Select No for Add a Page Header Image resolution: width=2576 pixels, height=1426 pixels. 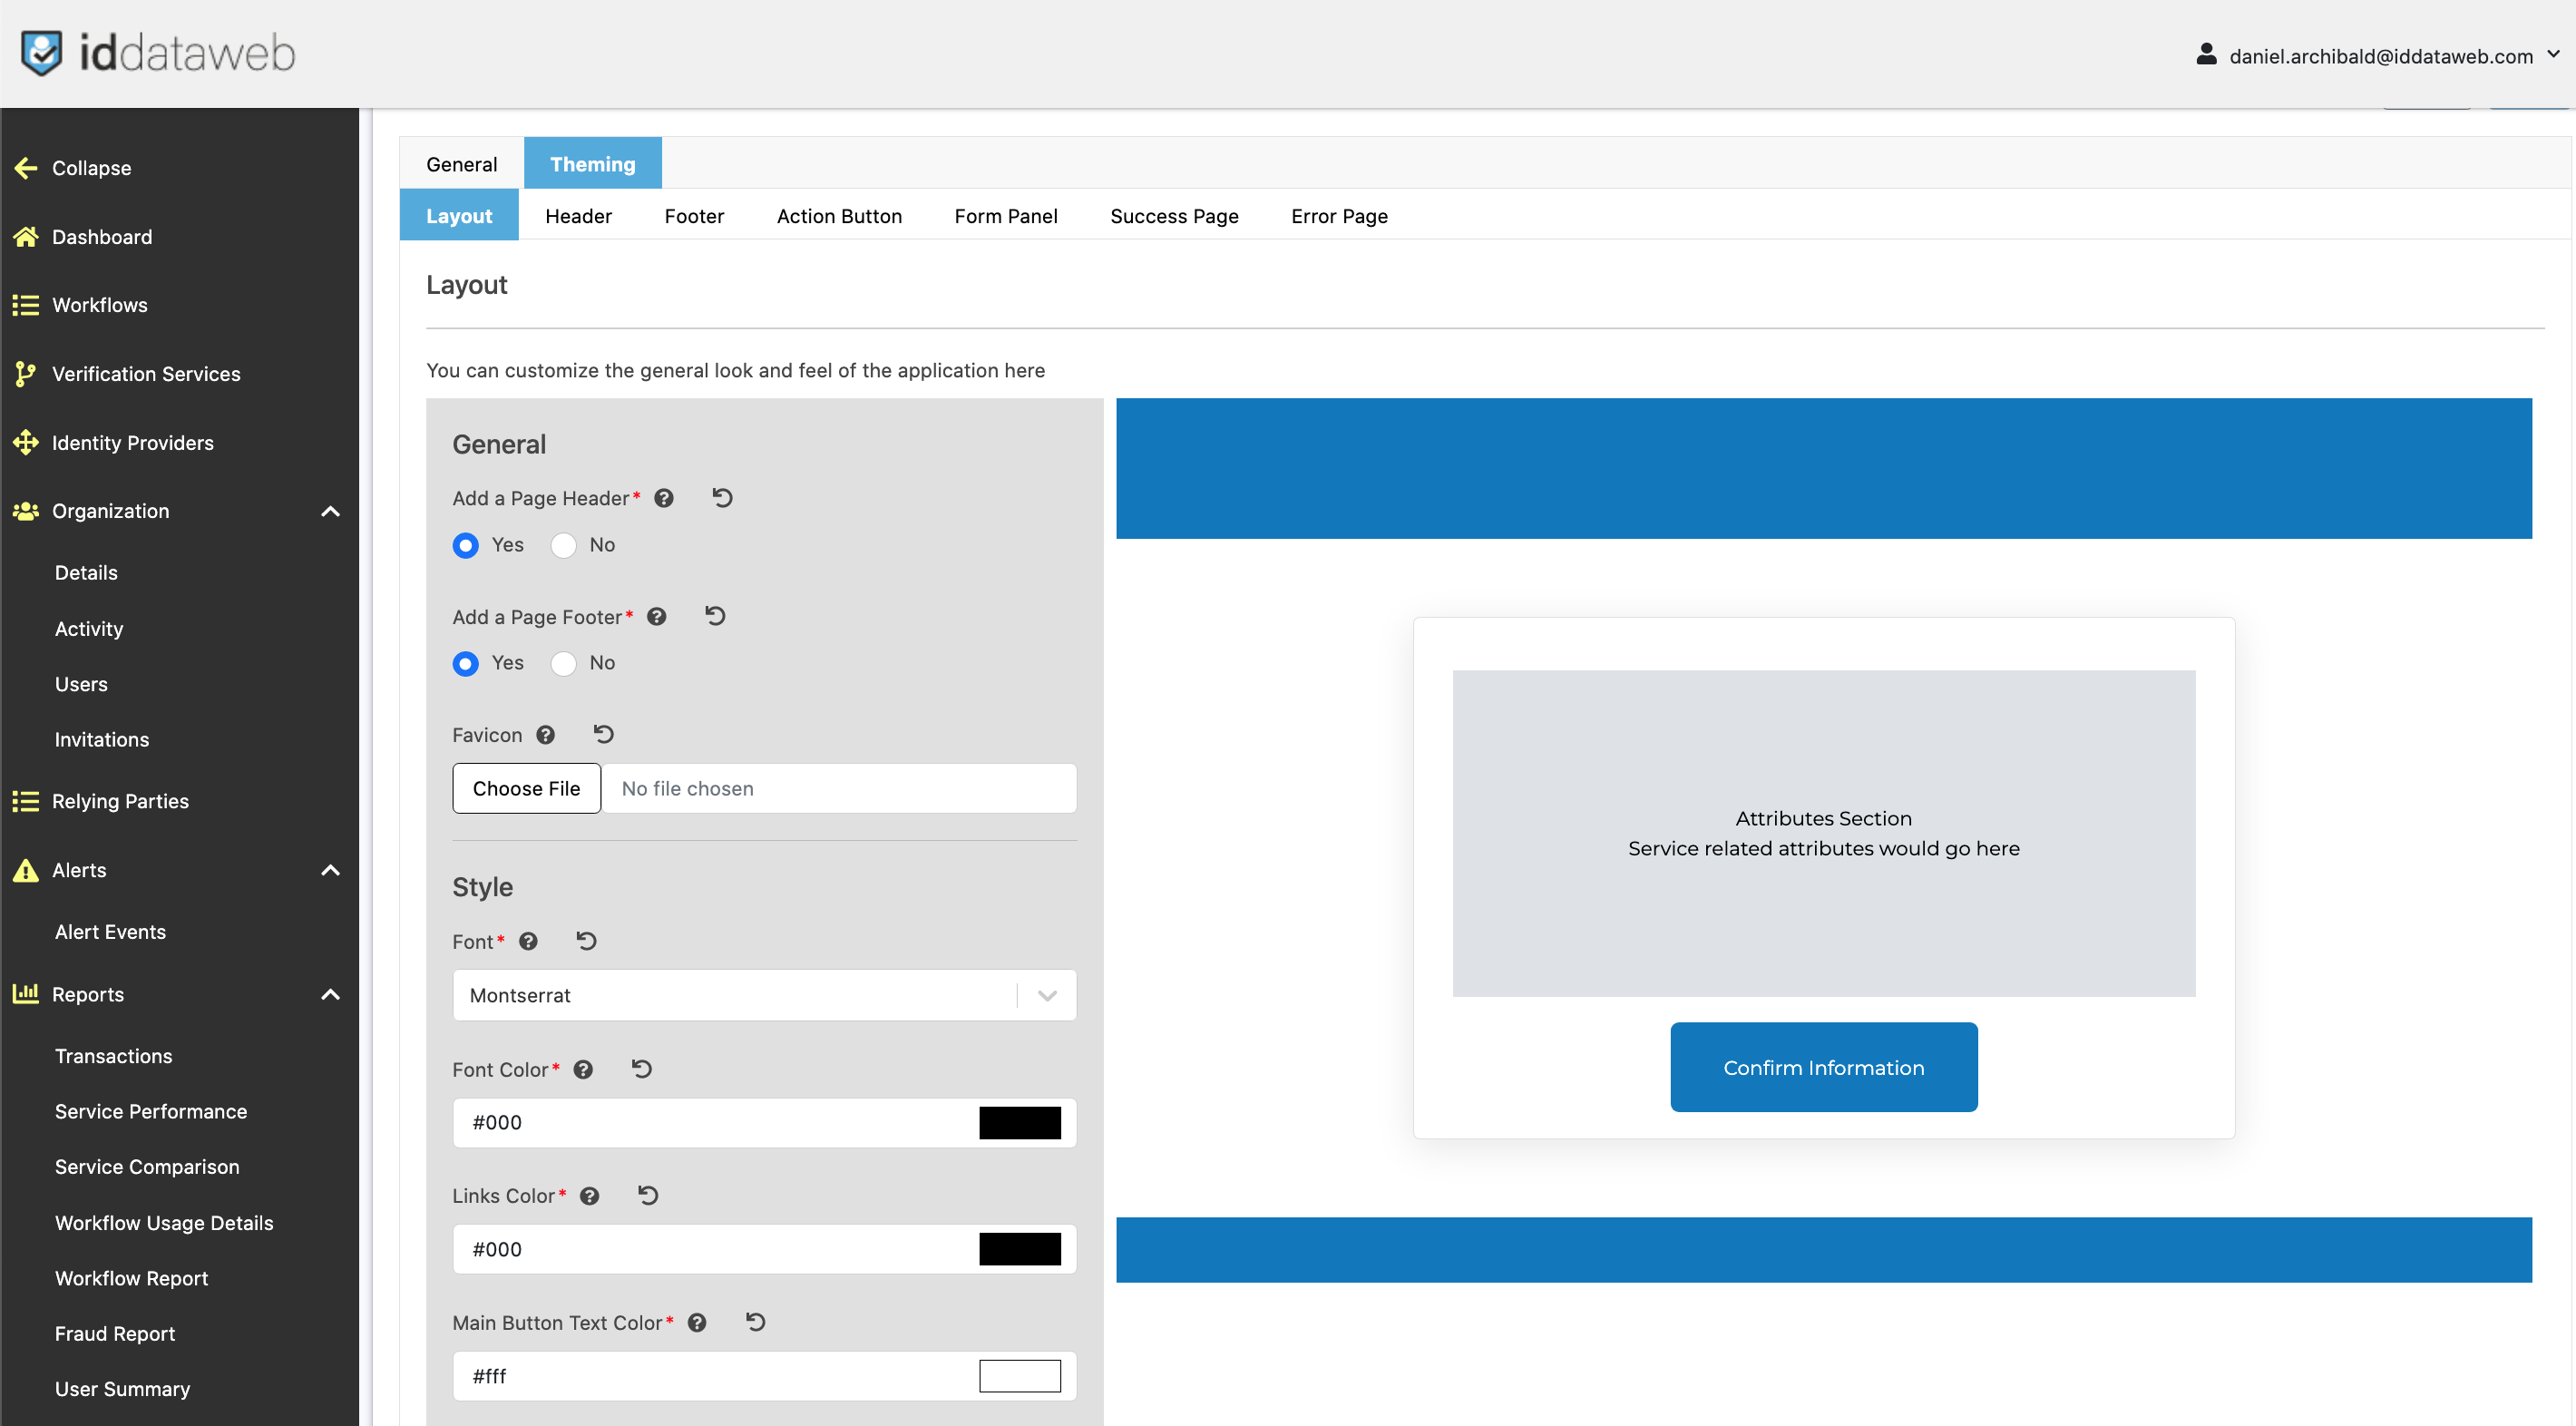tap(564, 545)
